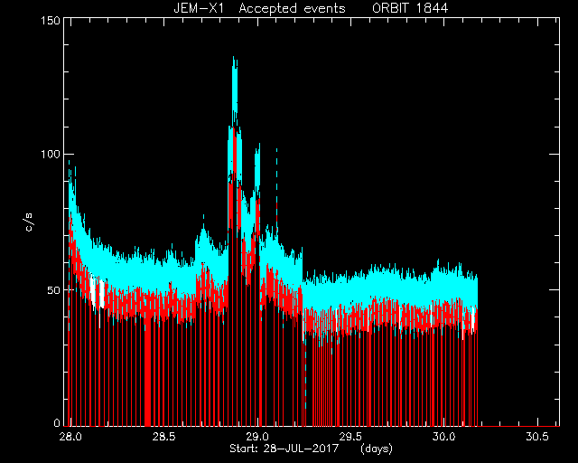Click the 28.5 x-axis tick label
The width and height of the screenshot is (578, 463).
(x=163, y=437)
